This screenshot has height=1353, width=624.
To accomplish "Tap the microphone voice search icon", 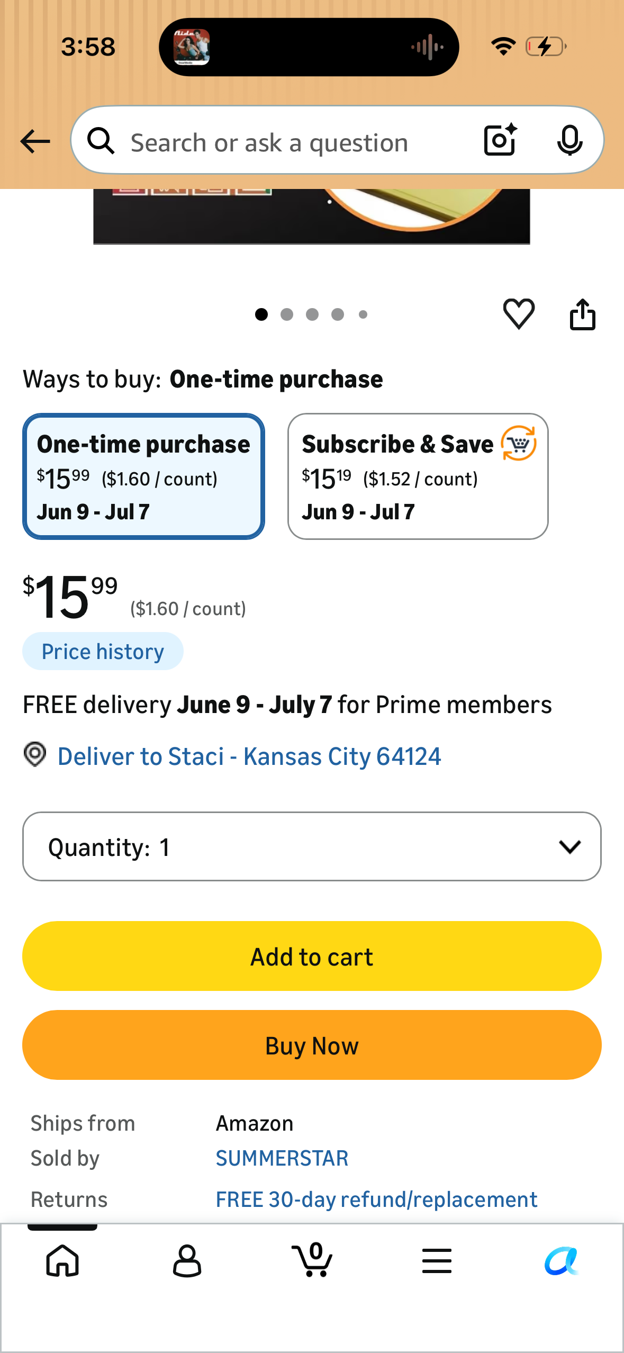I will point(569,140).
